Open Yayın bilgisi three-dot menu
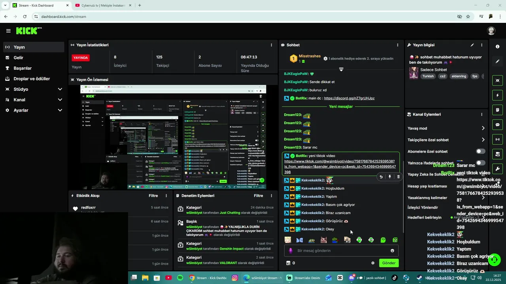Screen dimensions: 506x284 (481, 45)
